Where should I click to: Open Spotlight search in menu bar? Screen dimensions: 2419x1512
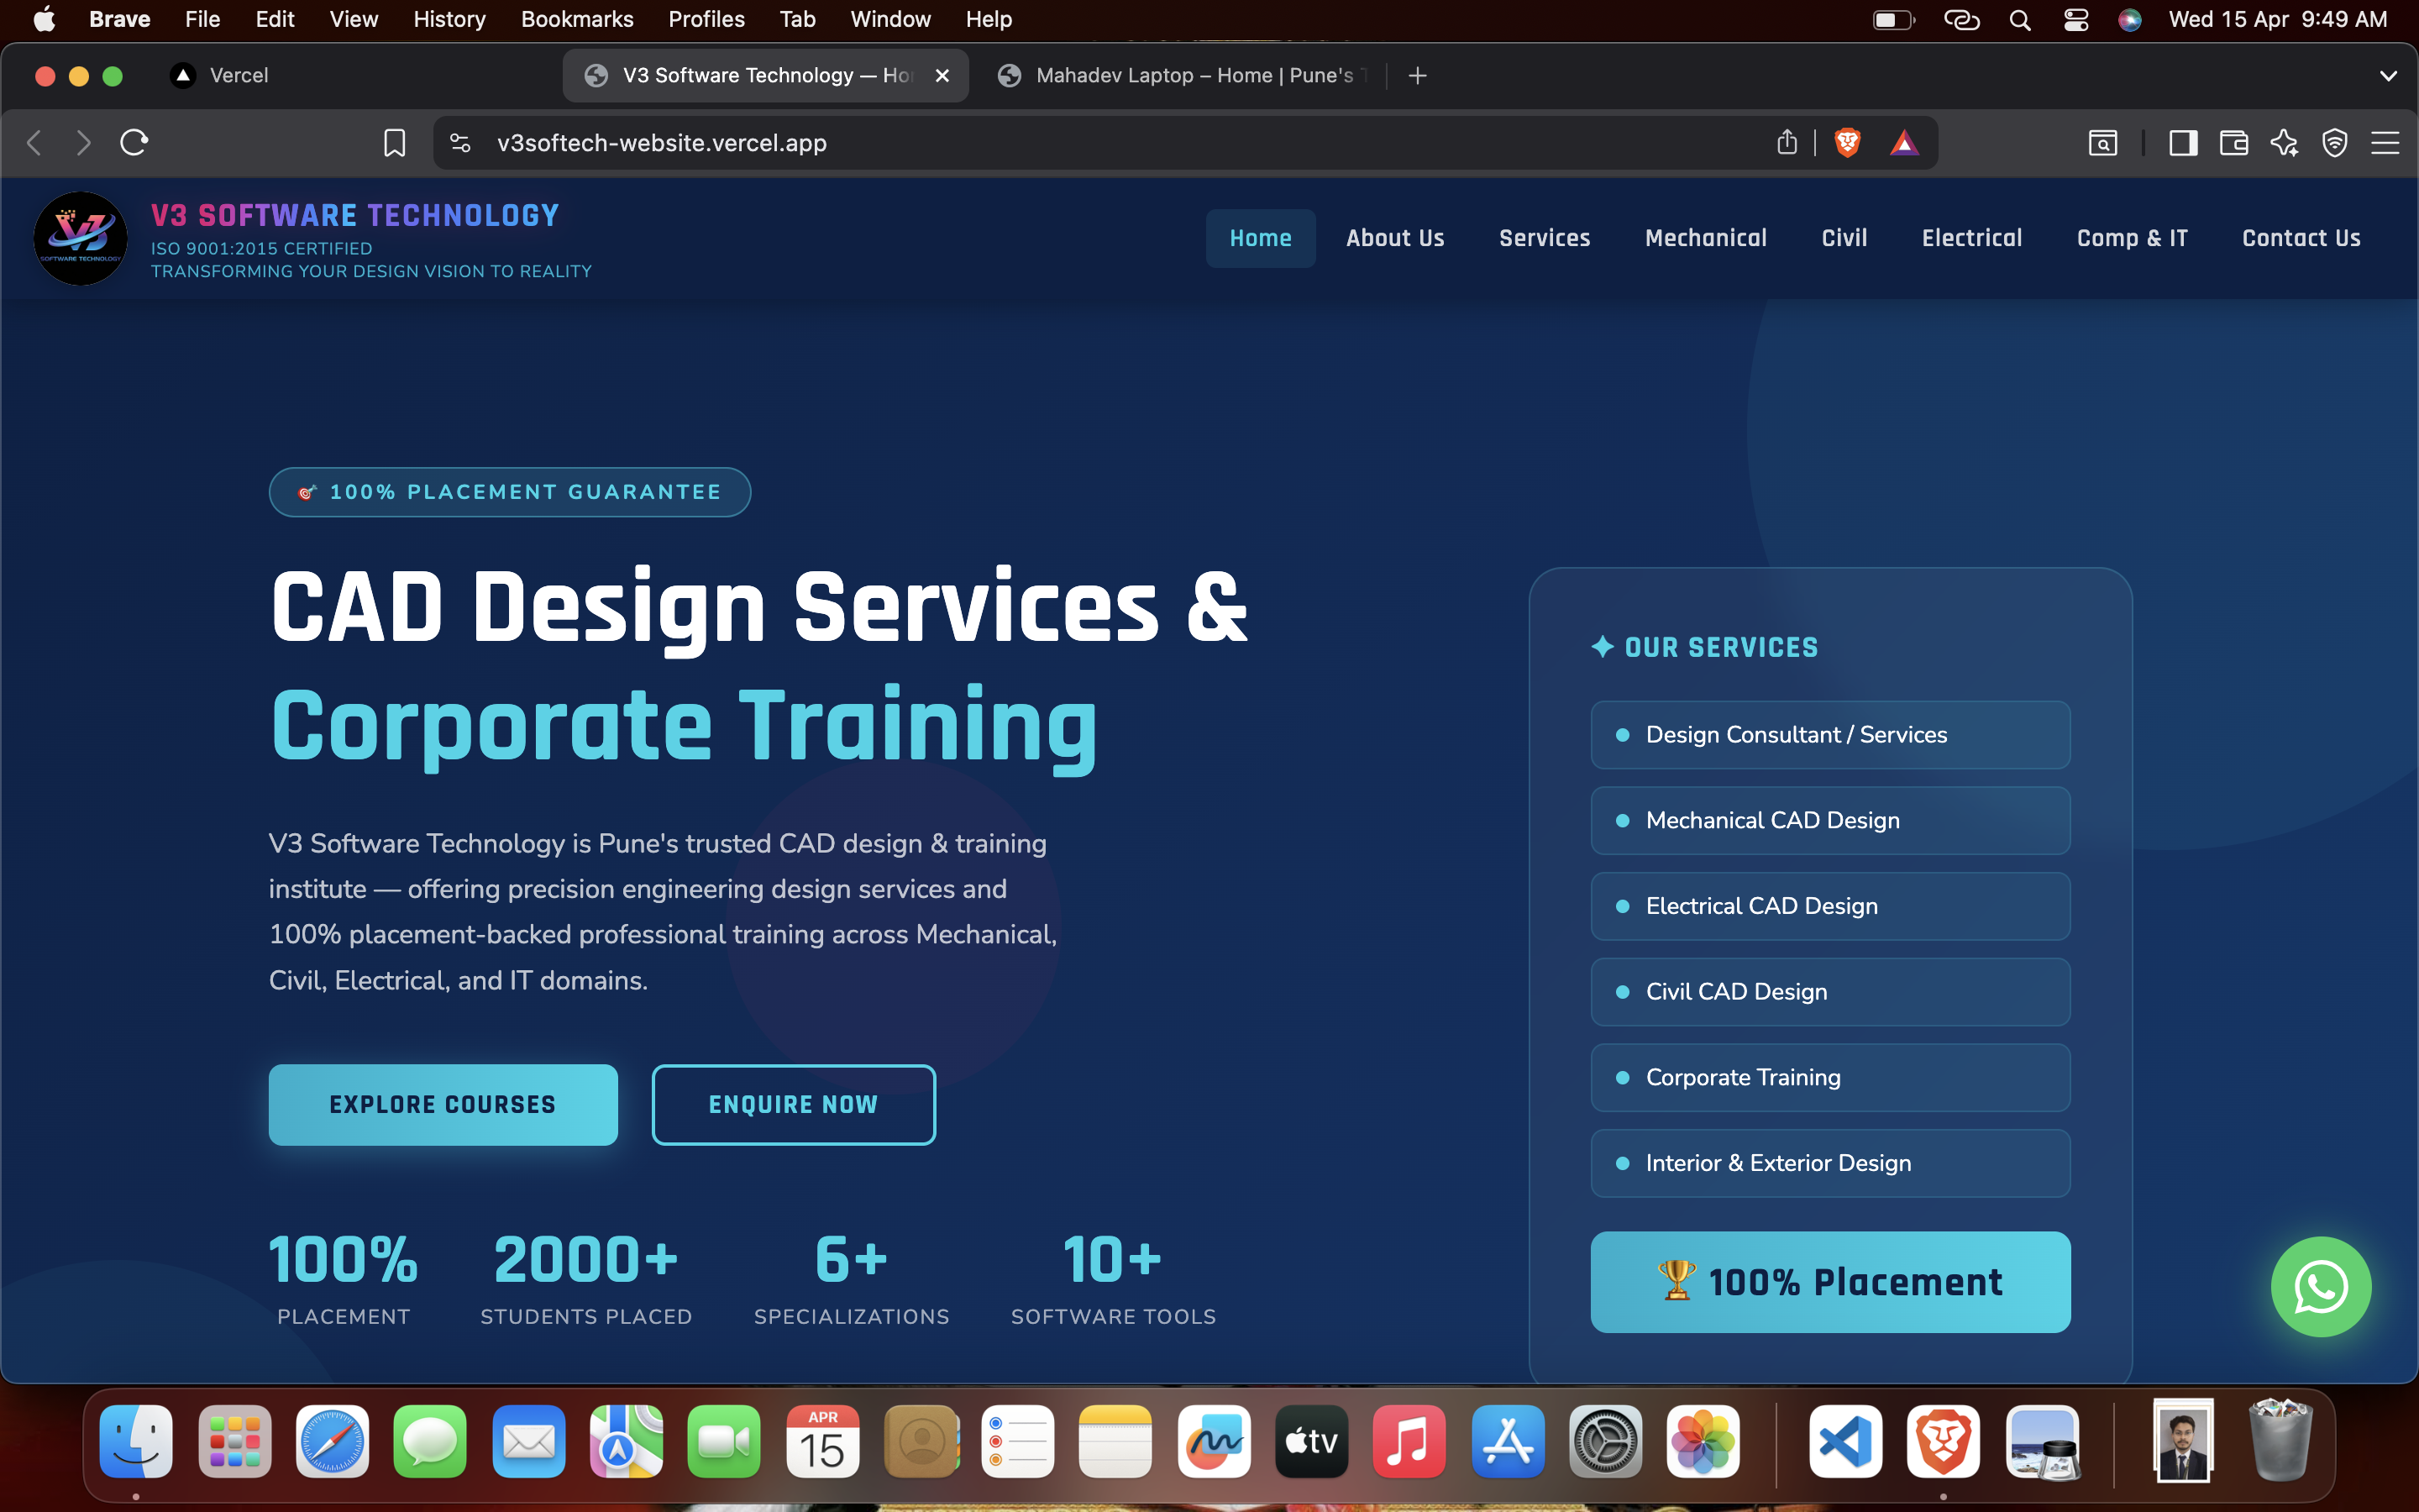2020,20
